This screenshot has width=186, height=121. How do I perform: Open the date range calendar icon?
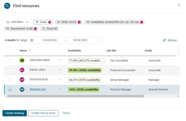coord(31,40)
